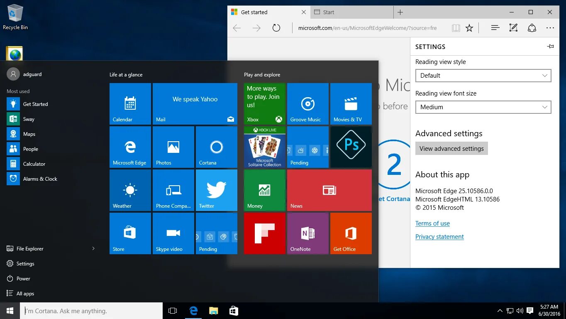Open the Weather tile
This screenshot has height=319, width=566.
click(x=130, y=190)
